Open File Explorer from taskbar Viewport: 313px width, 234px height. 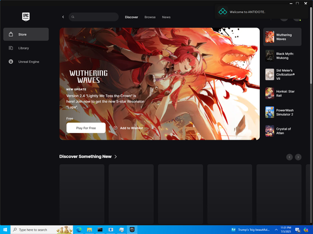90,230
